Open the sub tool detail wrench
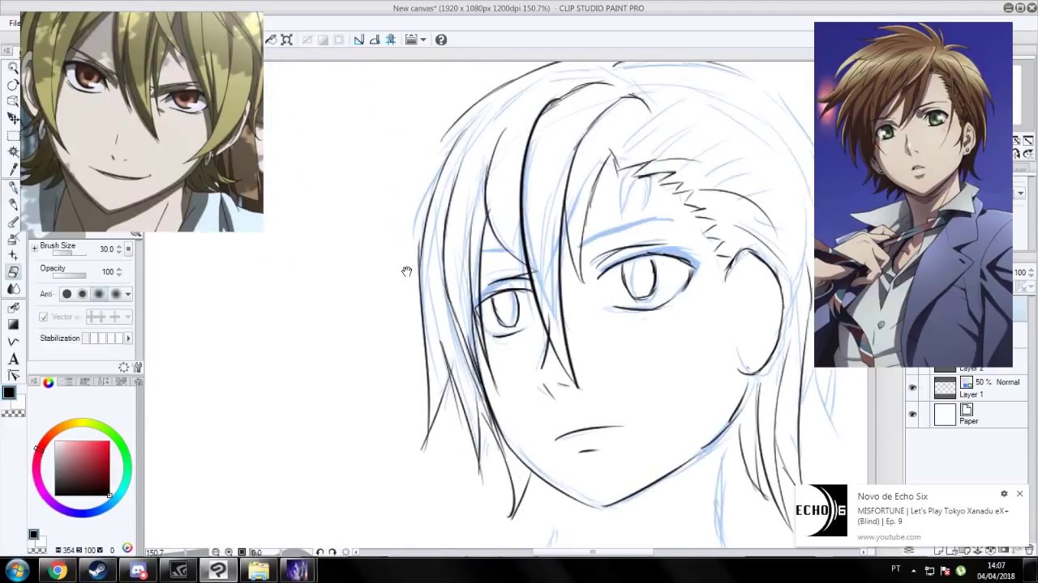1038x583 pixels. pyautogui.click(x=138, y=367)
